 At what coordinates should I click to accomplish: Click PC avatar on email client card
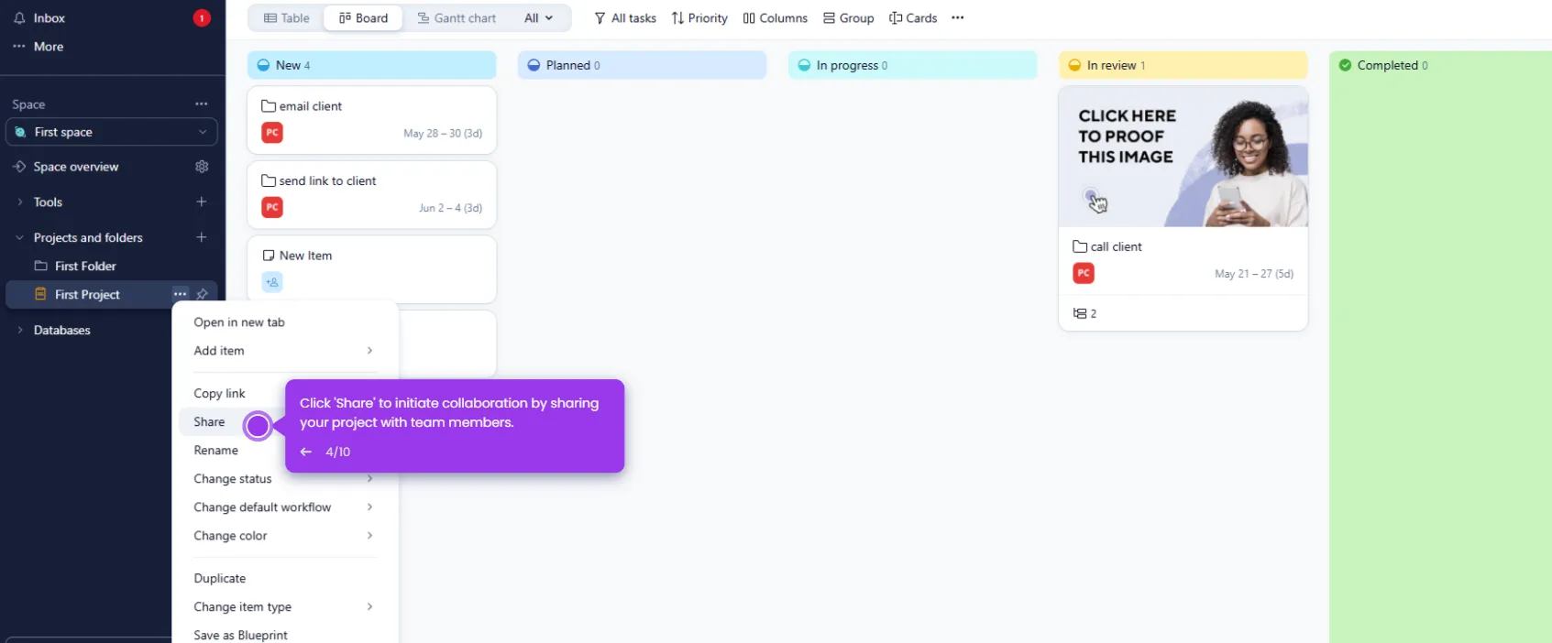272,133
